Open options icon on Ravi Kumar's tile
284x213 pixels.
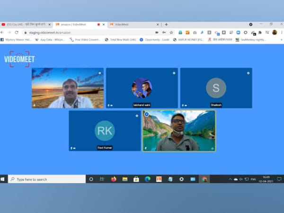pyautogui.click(x=137, y=115)
